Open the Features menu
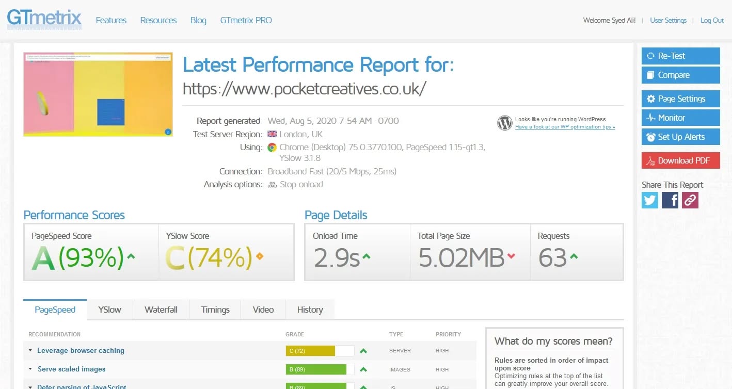This screenshot has height=389, width=732. [111, 20]
